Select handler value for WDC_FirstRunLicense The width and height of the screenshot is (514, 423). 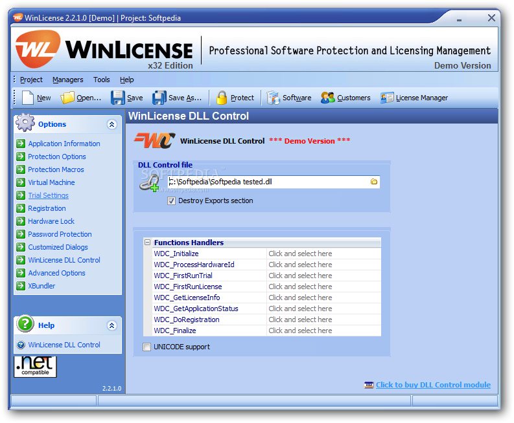pyautogui.click(x=323, y=287)
